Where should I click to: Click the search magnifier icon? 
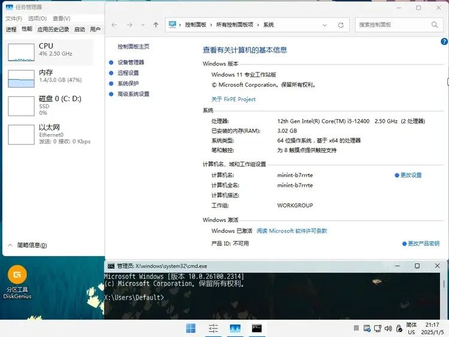[435, 25]
